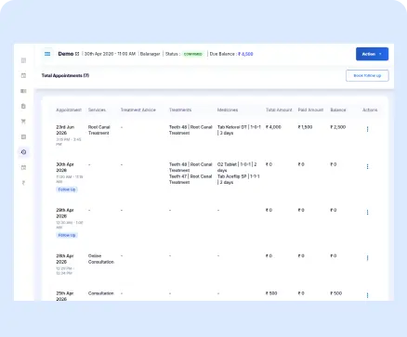This screenshot has width=407, height=337.
Task: Click the Medicines column header
Action: [x=228, y=110]
